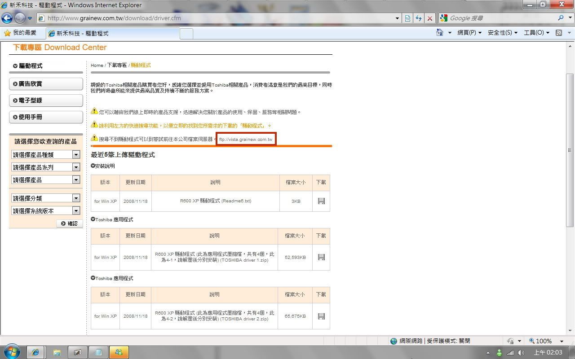Screen dimensions: 575x359
Task: Click the 下載專區 breadcrumb link
Action: 117,66
